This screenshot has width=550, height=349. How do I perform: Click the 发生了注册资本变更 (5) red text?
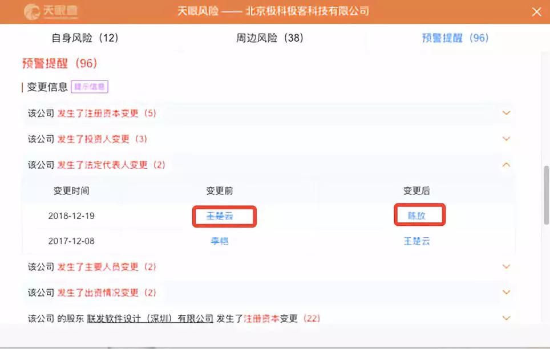click(107, 113)
